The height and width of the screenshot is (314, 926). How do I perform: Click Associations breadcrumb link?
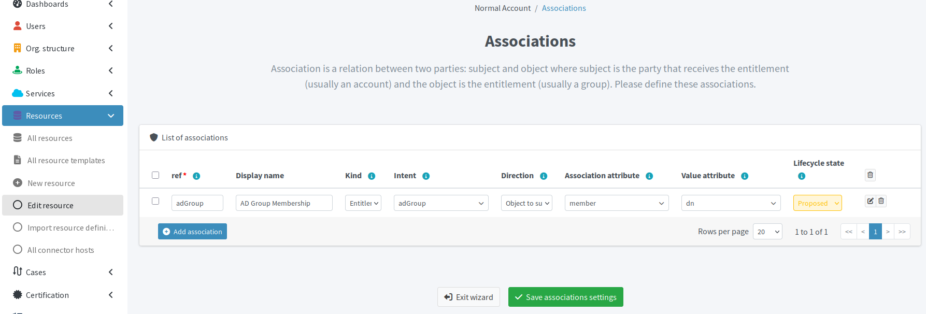click(564, 8)
